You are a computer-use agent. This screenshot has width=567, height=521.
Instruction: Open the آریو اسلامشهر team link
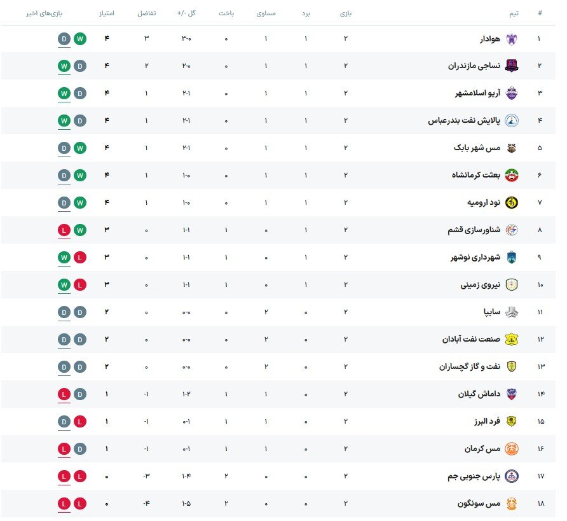pos(477,94)
